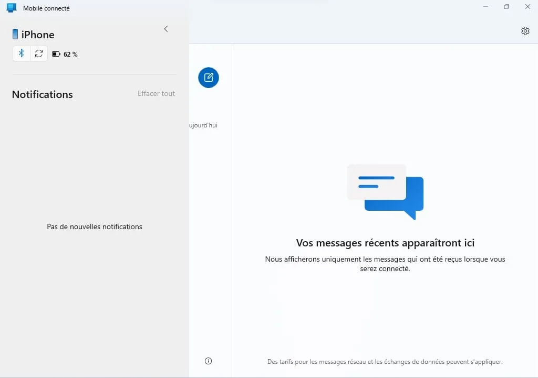
Task: Click the Notifications section header
Action: [x=42, y=94]
